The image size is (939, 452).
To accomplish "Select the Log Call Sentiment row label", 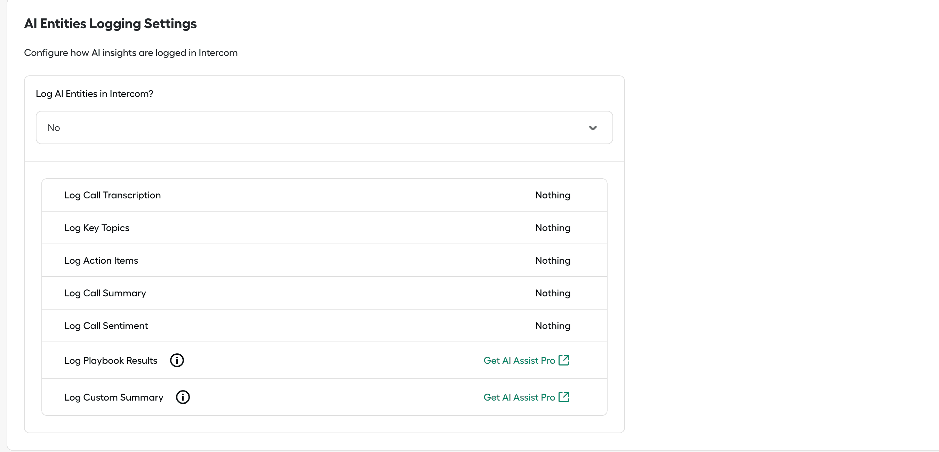I will coord(106,326).
